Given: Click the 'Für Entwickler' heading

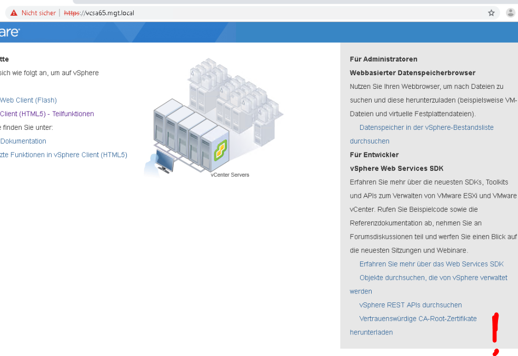Looking at the screenshot, I should pos(374,155).
